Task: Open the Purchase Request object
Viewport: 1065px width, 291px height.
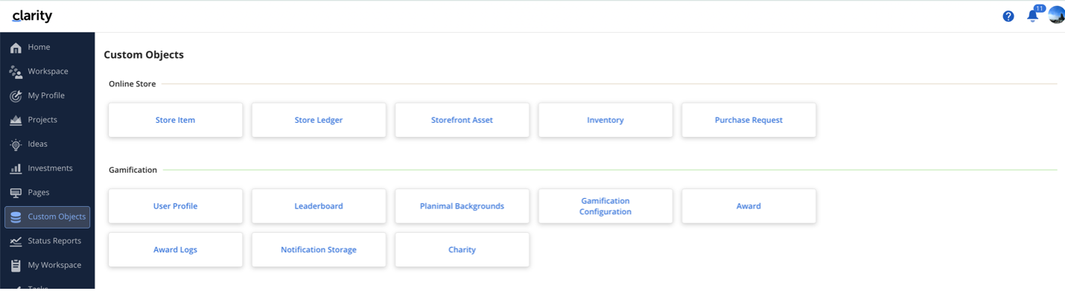Action: click(x=748, y=120)
